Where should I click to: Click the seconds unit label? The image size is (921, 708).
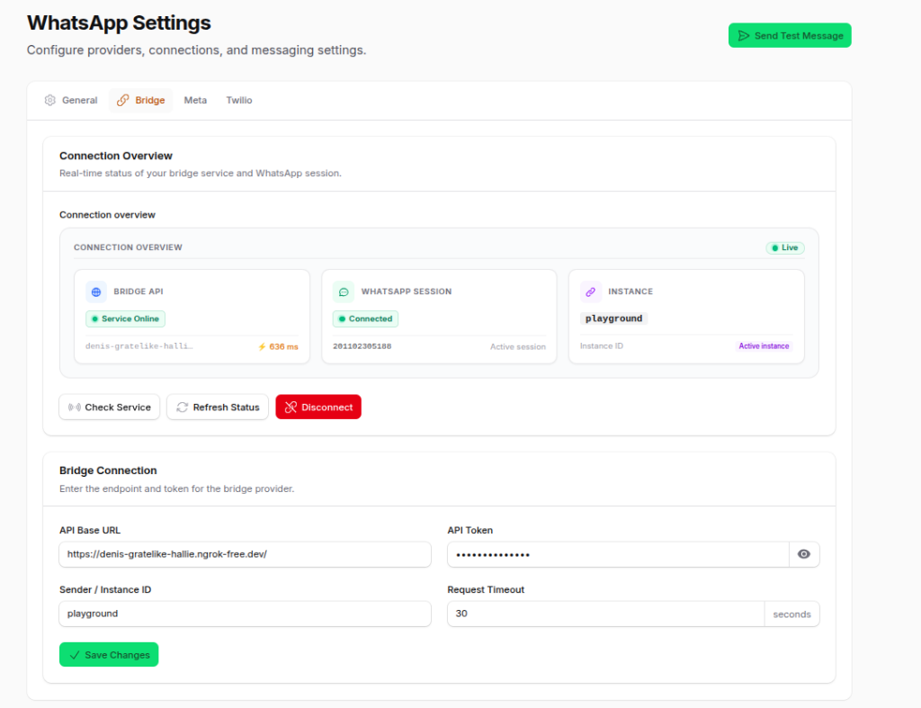pyautogui.click(x=791, y=614)
